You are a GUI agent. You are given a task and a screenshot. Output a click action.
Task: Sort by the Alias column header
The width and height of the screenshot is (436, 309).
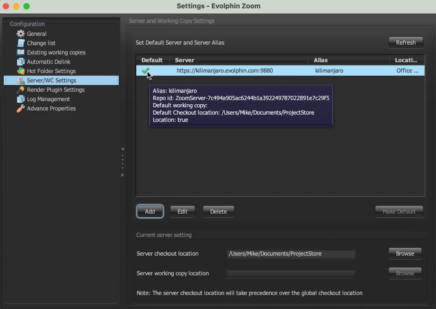[x=321, y=60]
